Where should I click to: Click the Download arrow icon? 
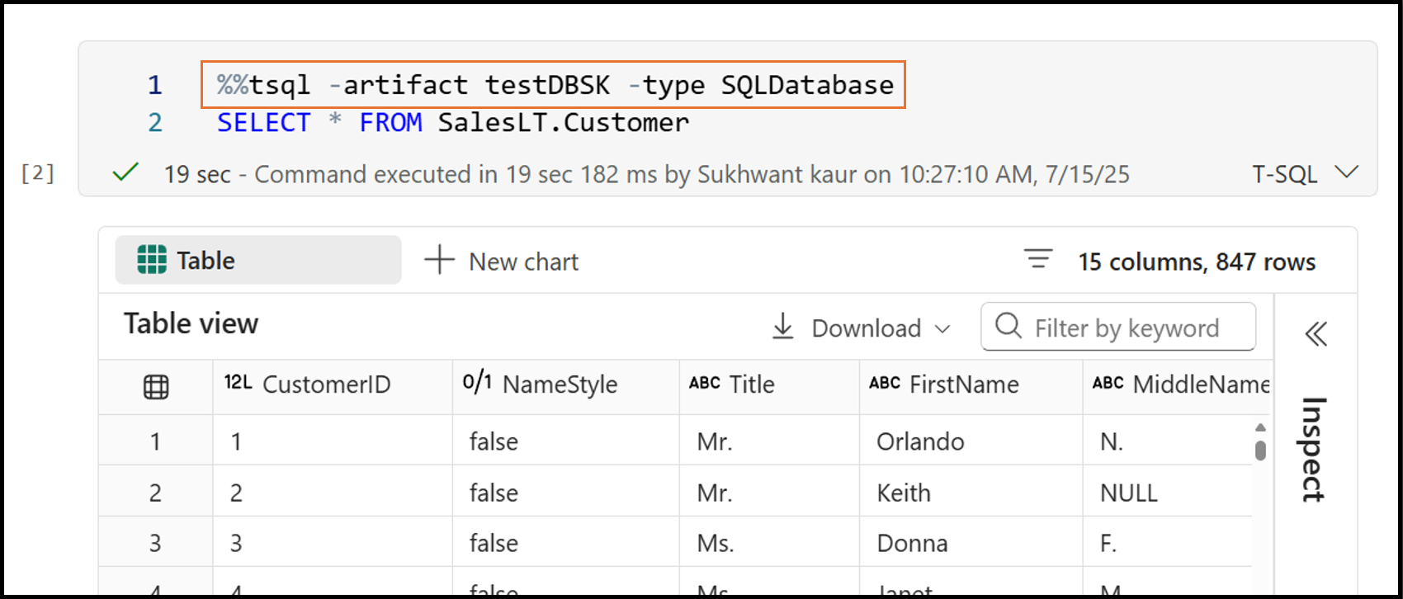(782, 327)
